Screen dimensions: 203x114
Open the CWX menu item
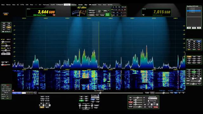(27, 5)
